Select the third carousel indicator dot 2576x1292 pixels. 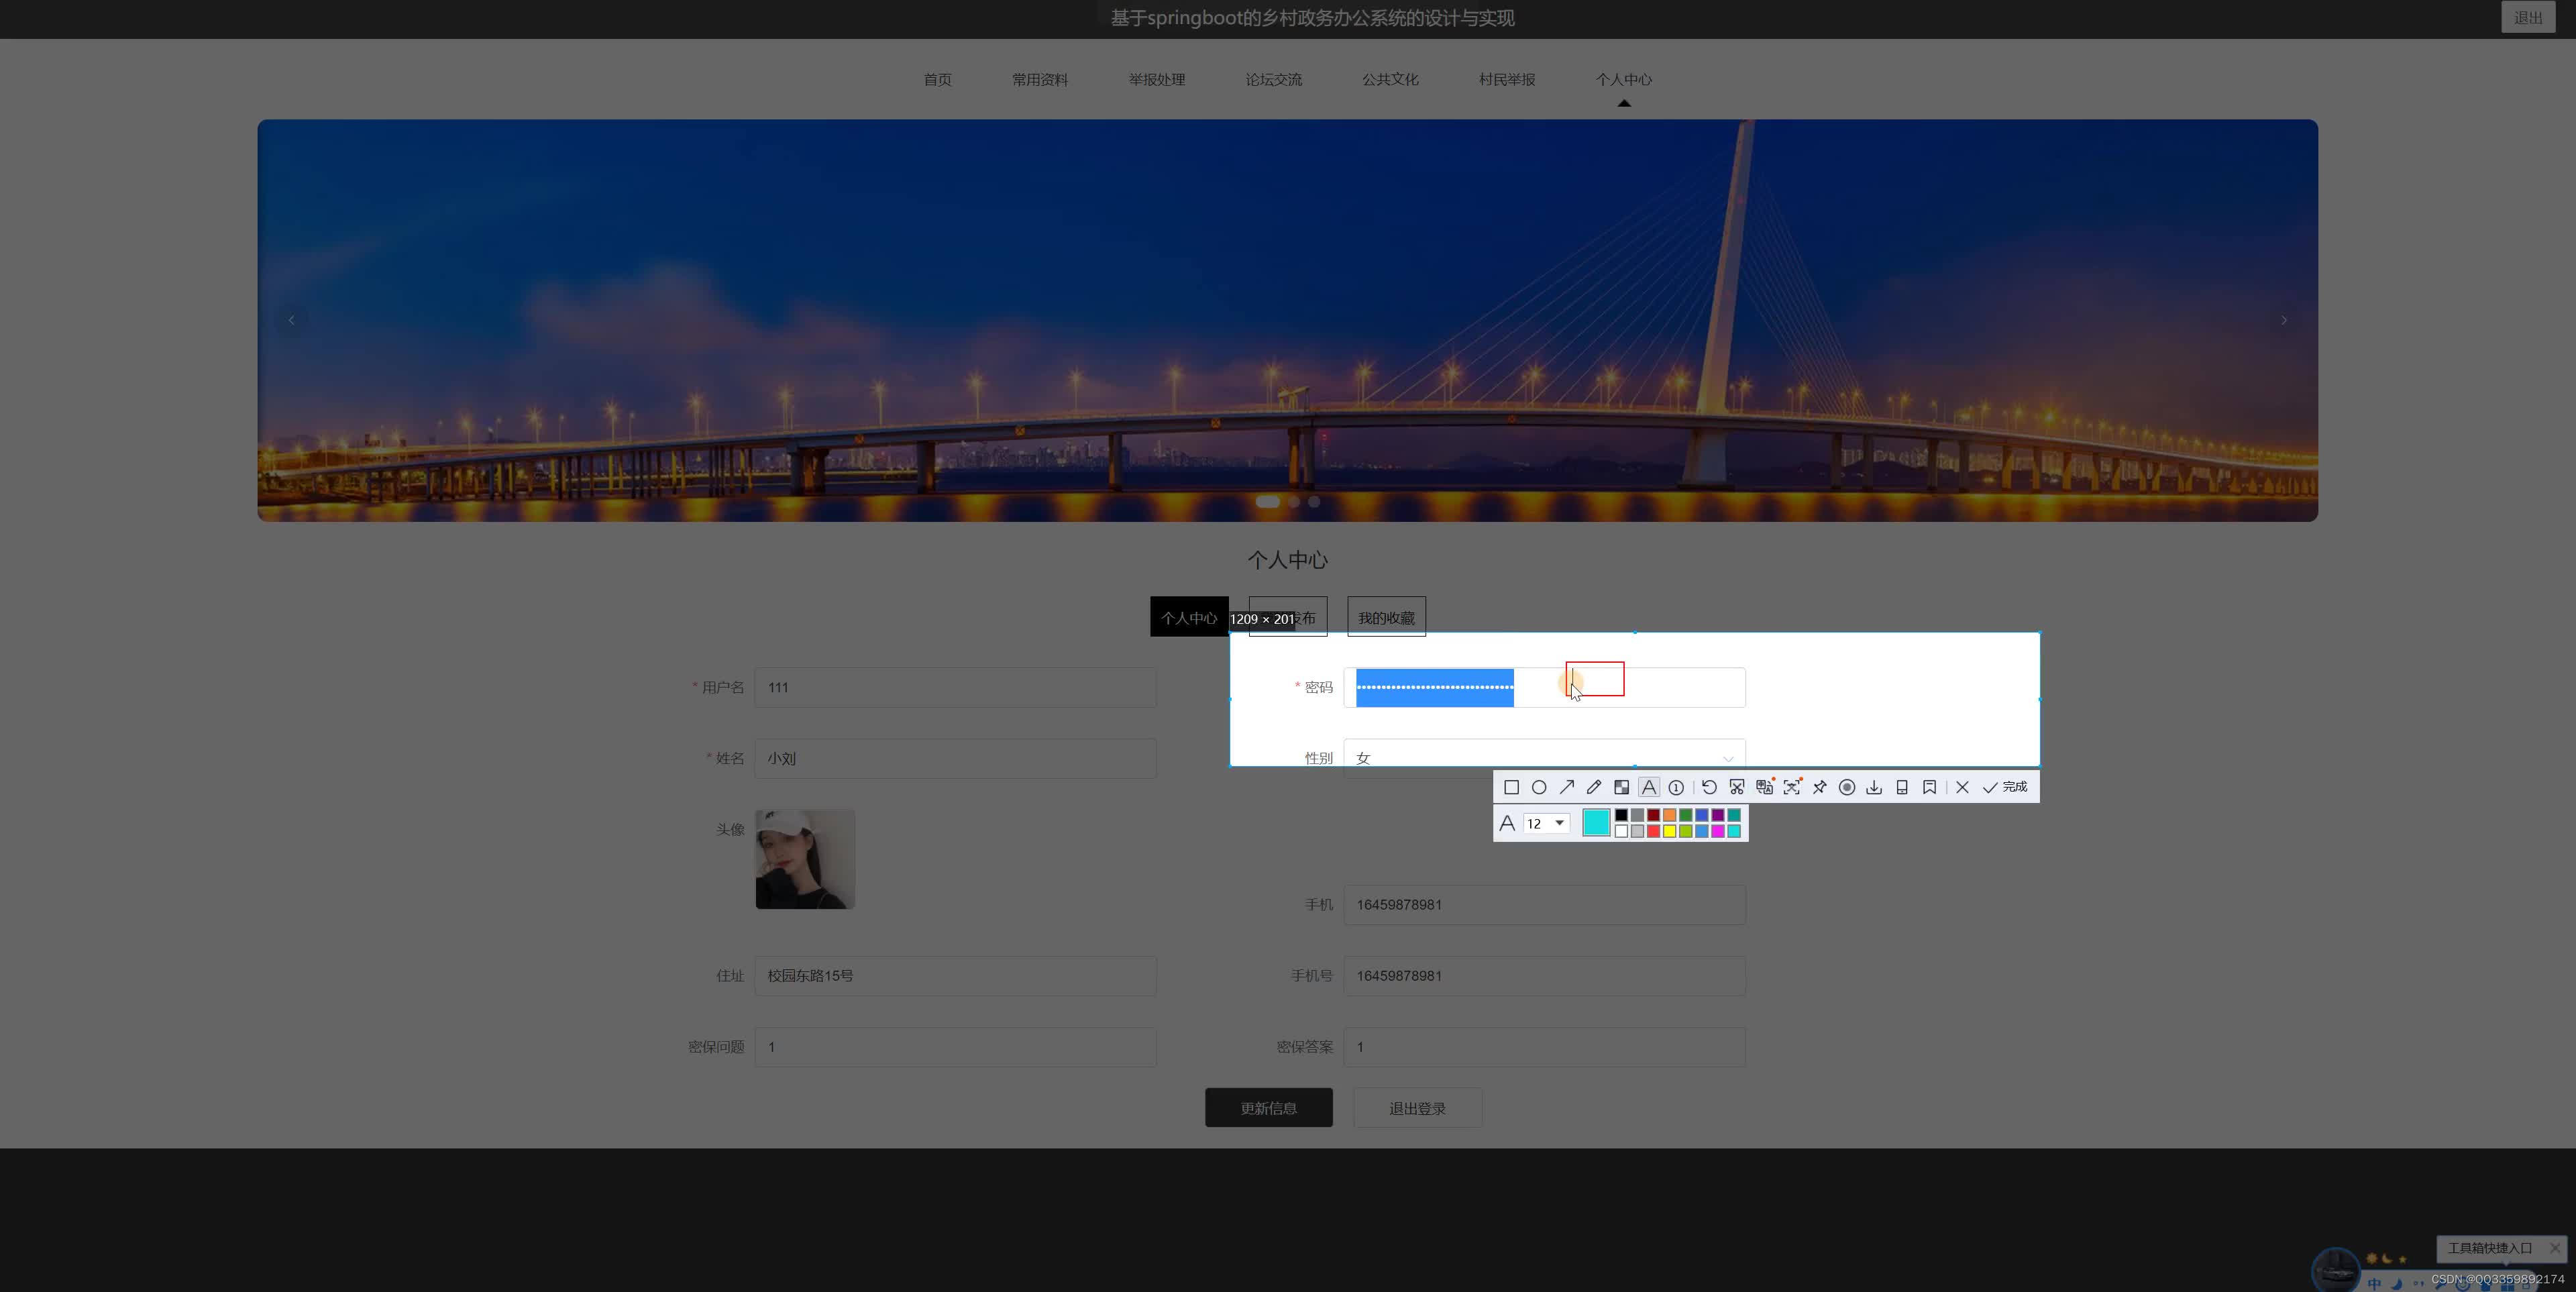tap(1314, 502)
